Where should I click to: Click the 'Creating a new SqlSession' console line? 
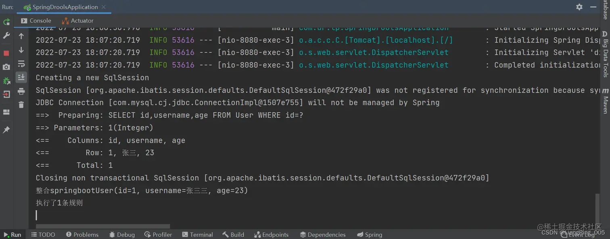(92, 78)
